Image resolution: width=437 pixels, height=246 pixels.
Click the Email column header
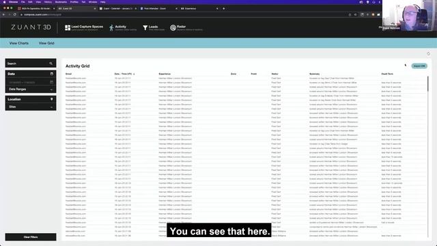click(68, 74)
